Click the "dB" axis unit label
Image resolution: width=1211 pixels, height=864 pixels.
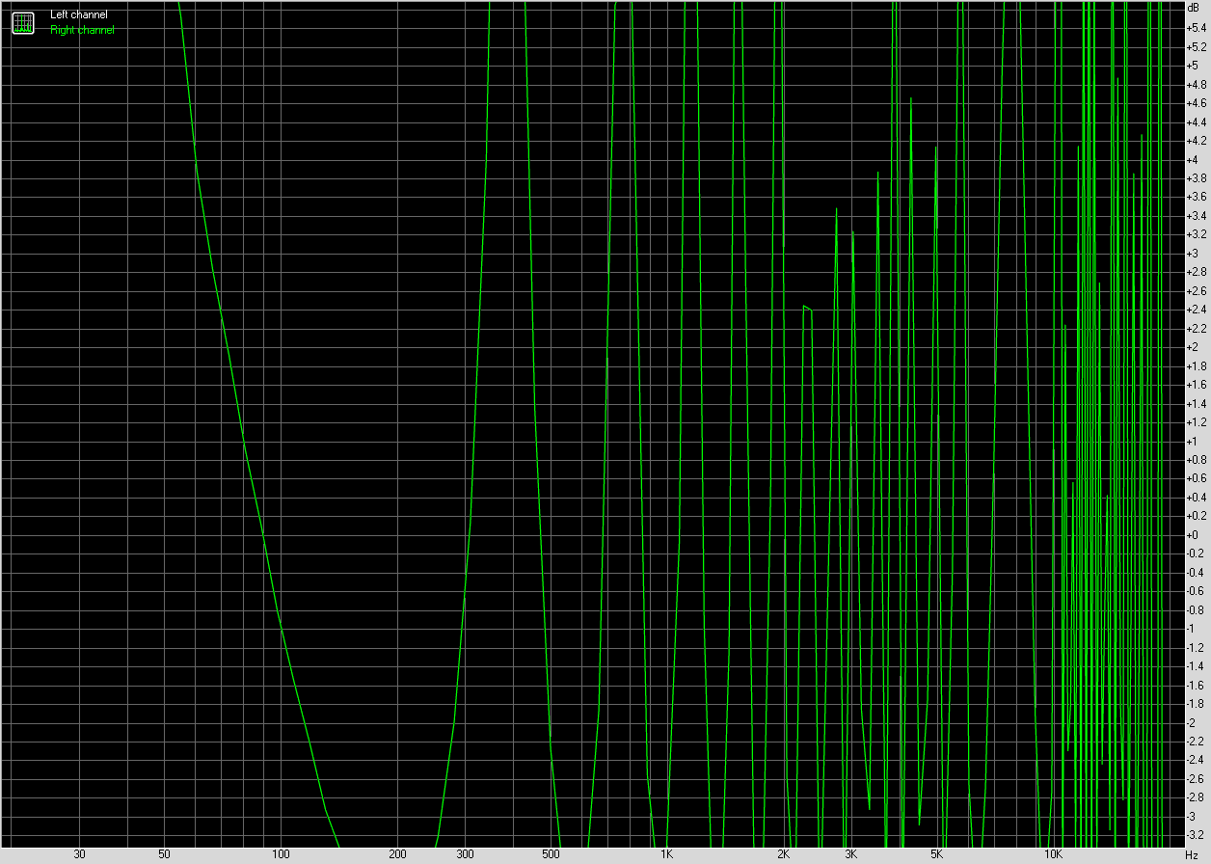point(1194,8)
